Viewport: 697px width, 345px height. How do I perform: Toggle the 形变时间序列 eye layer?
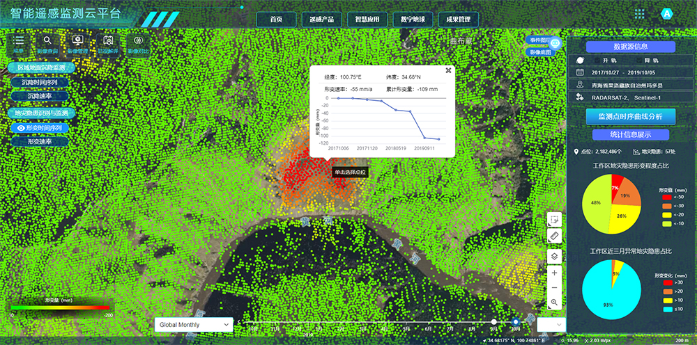pyautogui.click(x=21, y=129)
